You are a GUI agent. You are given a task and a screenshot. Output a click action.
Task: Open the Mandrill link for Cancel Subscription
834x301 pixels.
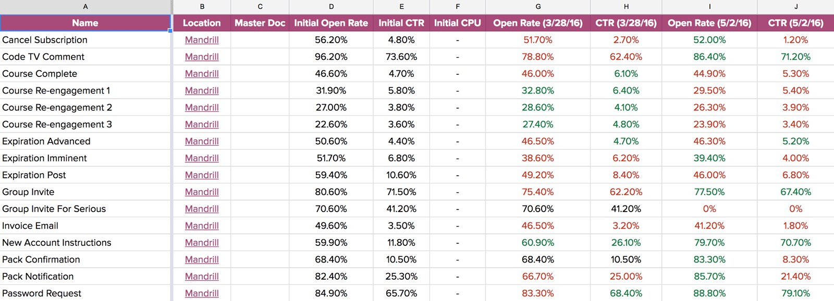[202, 40]
